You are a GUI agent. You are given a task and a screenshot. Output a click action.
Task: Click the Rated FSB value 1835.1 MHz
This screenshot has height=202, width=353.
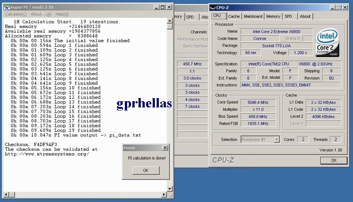[258, 124]
